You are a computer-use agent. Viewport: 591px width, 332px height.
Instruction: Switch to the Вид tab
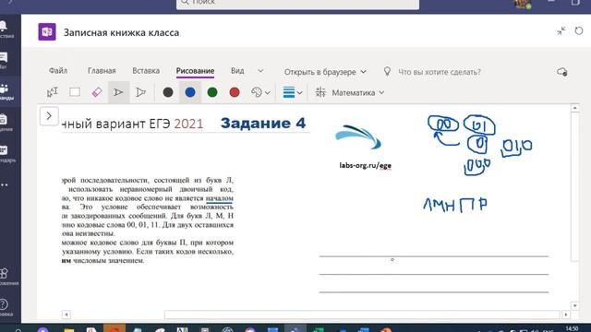237,71
